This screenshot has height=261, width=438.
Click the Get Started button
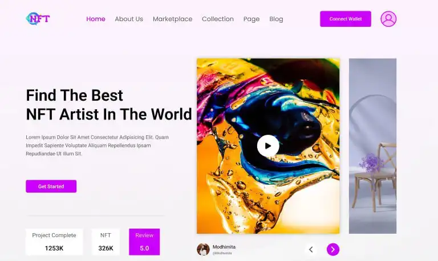tap(51, 187)
